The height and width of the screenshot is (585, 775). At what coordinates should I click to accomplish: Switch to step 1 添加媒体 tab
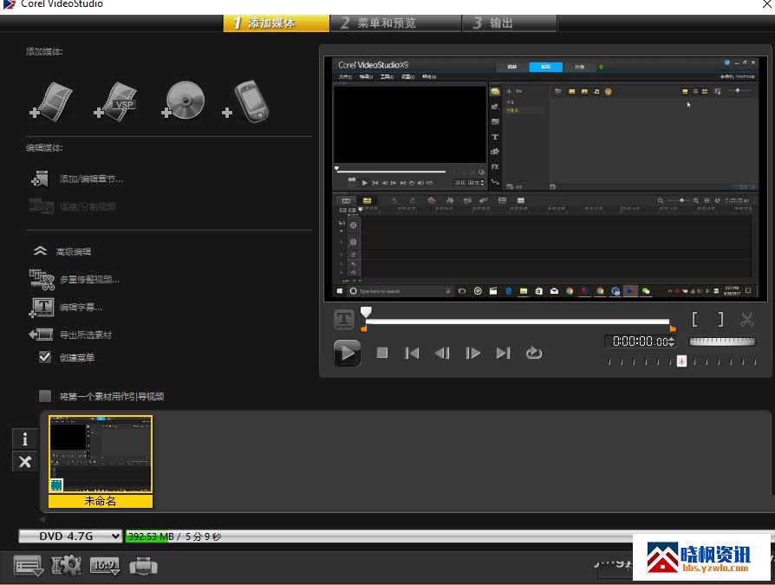pos(277,23)
